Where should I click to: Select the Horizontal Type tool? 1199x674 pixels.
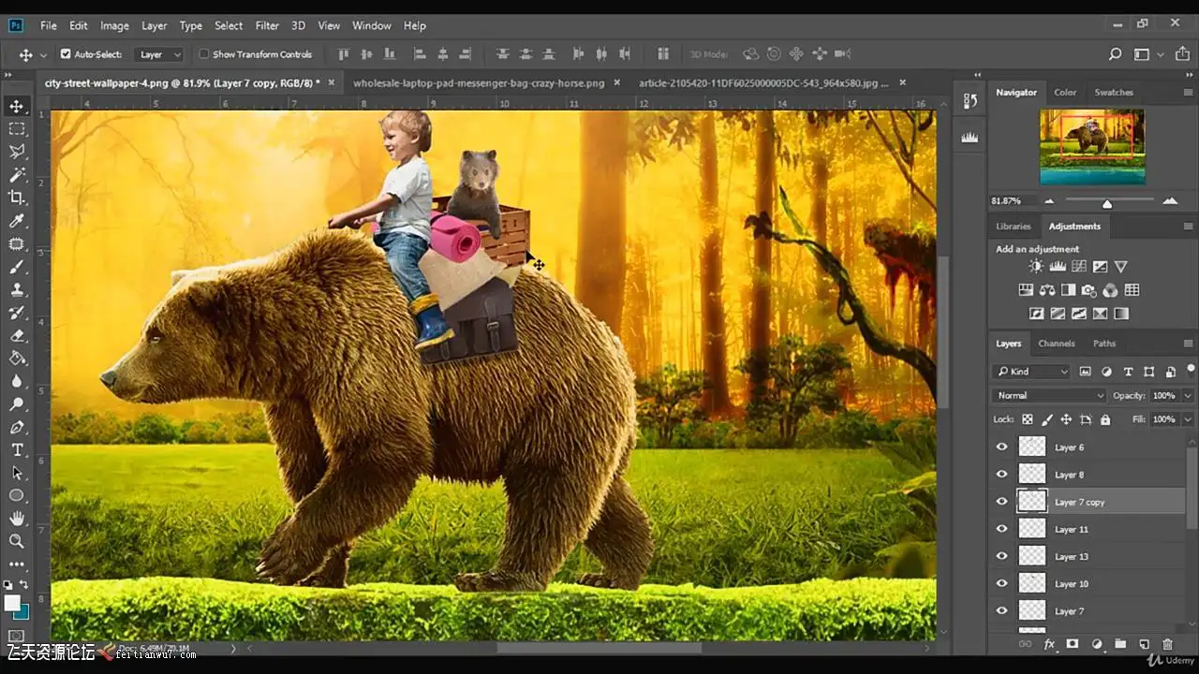pos(17,450)
